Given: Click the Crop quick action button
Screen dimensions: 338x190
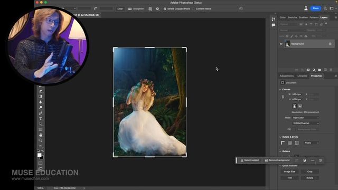Looking at the screenshot, I should tap(310, 172).
